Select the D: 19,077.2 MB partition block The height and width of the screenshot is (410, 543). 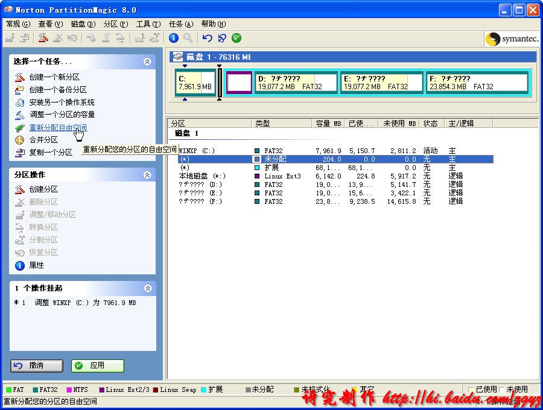click(x=296, y=83)
